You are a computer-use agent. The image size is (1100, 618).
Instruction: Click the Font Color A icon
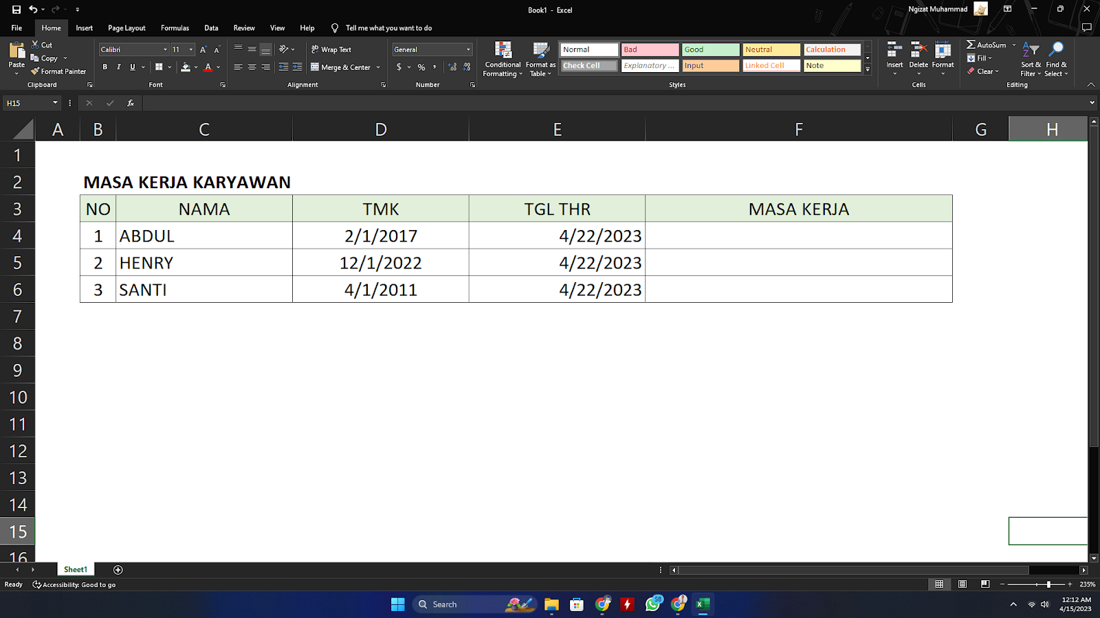click(x=208, y=67)
